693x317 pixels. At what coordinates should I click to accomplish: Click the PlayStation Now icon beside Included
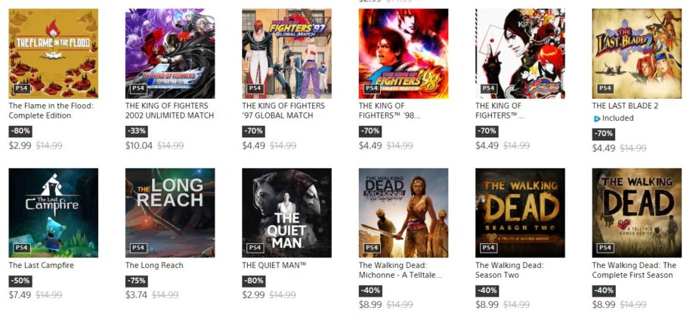(x=597, y=118)
